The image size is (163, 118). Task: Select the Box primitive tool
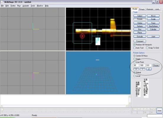(140, 29)
